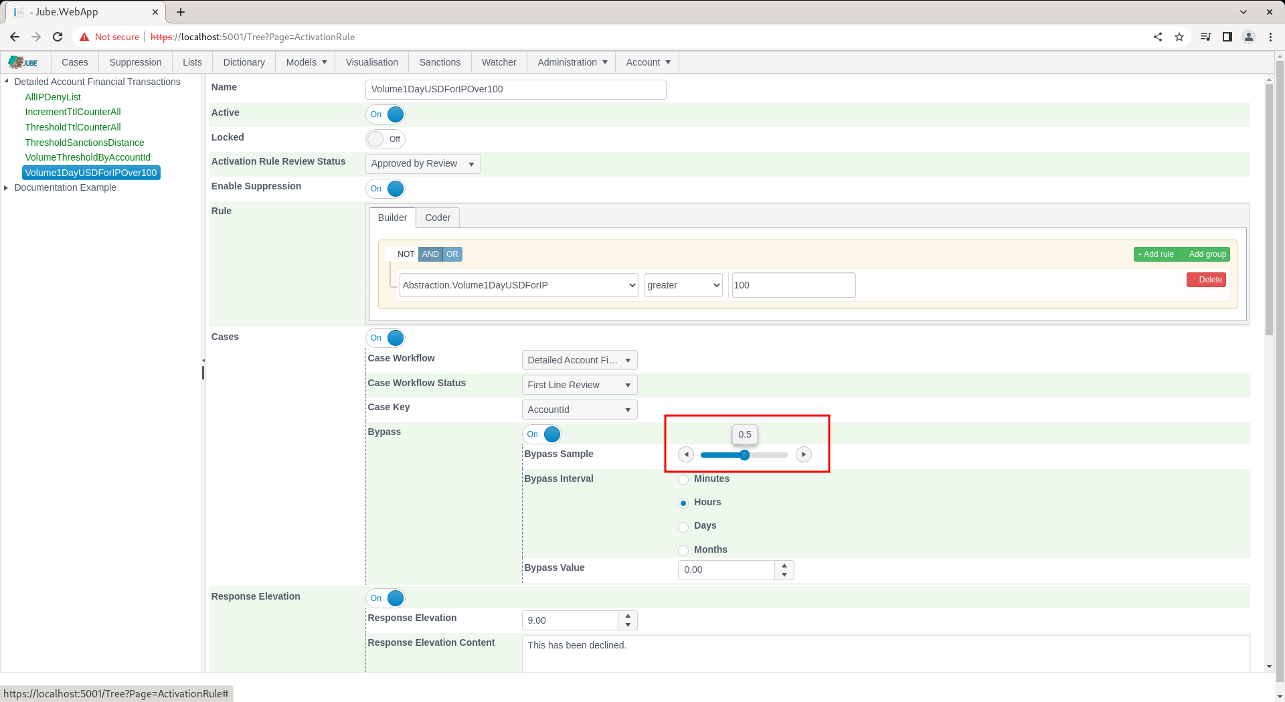Open the browser media control icon
This screenshot has height=702, width=1285.
pos(1205,37)
